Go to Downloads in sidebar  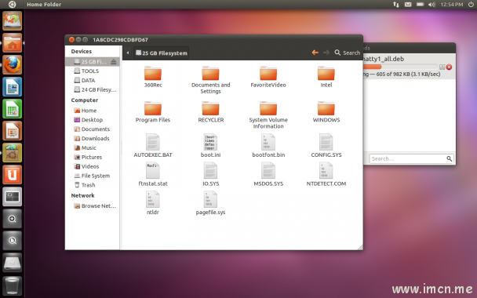[92, 138]
